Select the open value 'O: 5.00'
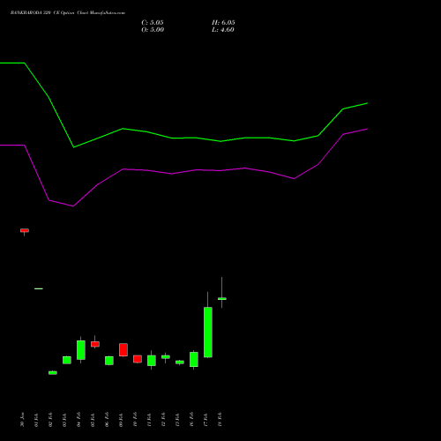Image resolution: width=441 pixels, height=441 pixels. [153, 30]
